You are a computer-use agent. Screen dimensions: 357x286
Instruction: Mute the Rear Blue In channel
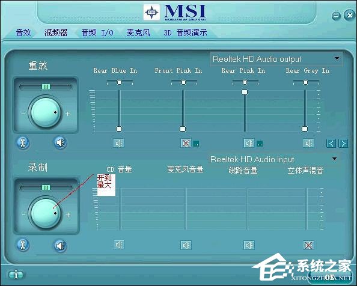tap(118, 143)
